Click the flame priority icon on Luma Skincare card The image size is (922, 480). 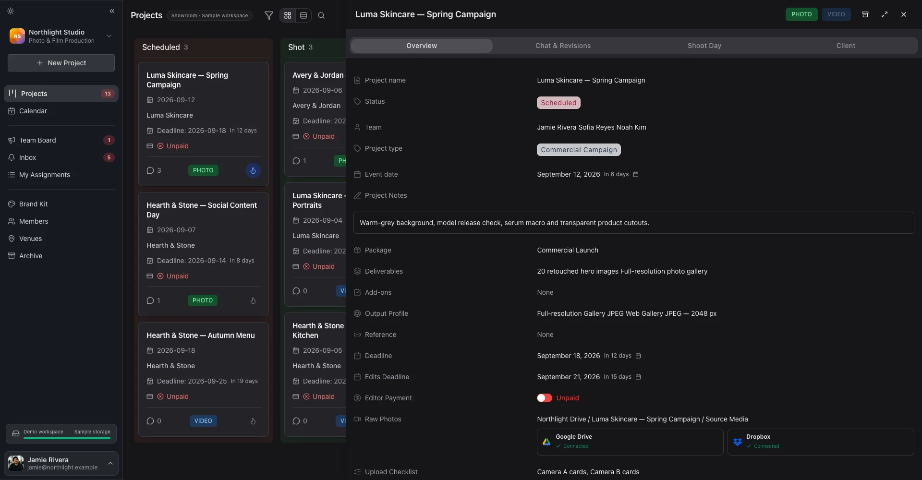pyautogui.click(x=253, y=170)
